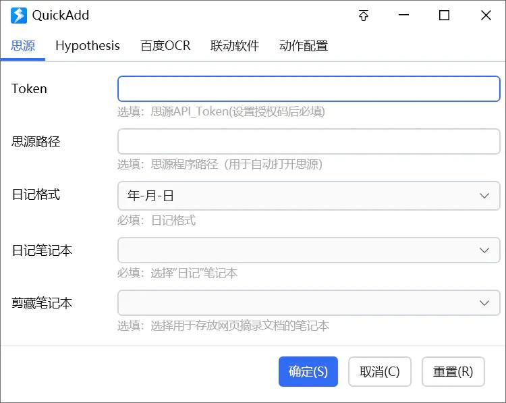Click hint text 必填：日记格式

[x=157, y=221]
